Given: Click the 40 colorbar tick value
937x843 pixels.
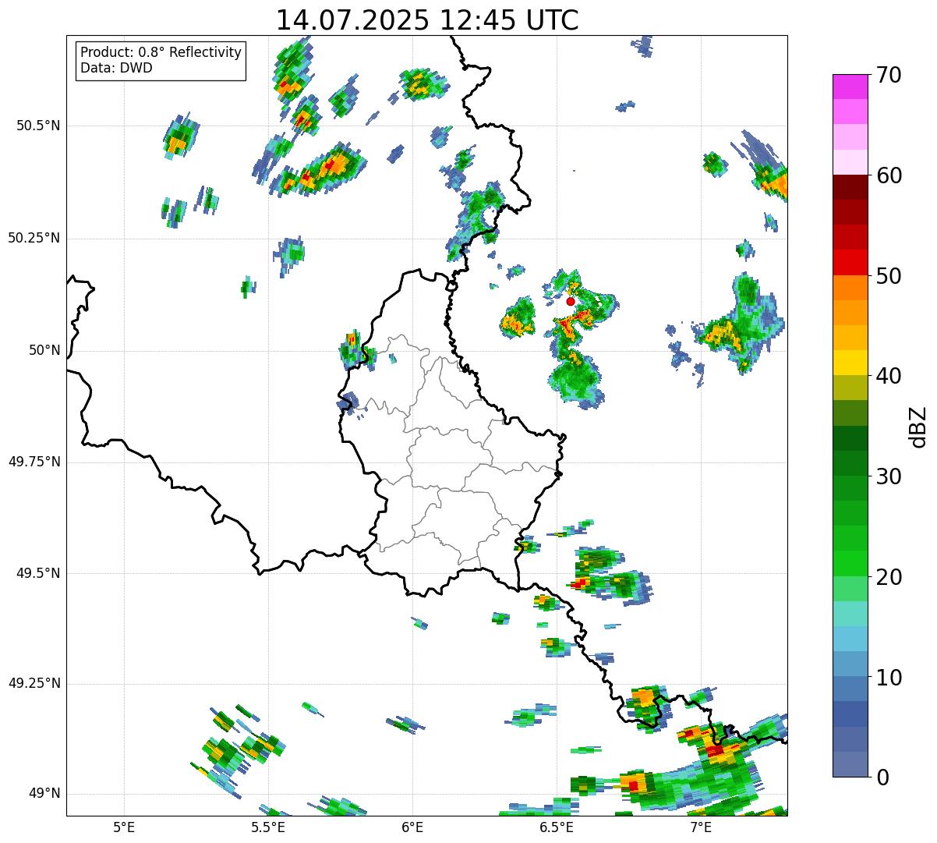Looking at the screenshot, I should 889,376.
